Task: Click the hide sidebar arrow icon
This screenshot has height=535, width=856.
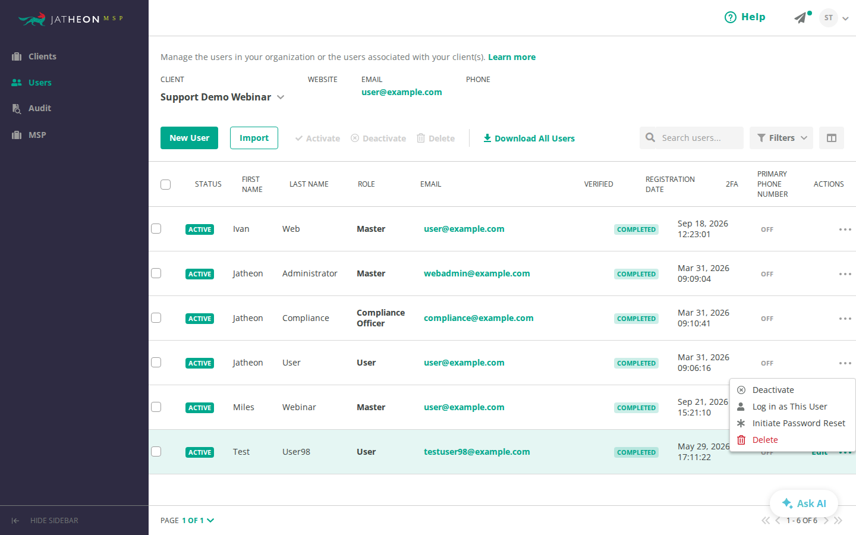Action: [15, 521]
